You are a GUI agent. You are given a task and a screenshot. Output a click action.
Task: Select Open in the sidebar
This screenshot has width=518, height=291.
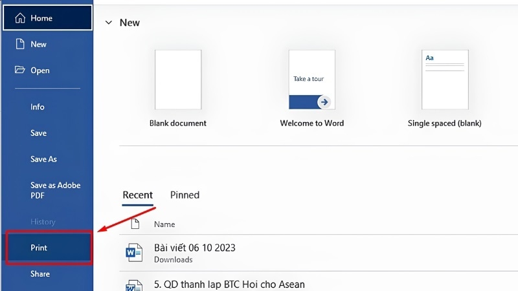47,70
